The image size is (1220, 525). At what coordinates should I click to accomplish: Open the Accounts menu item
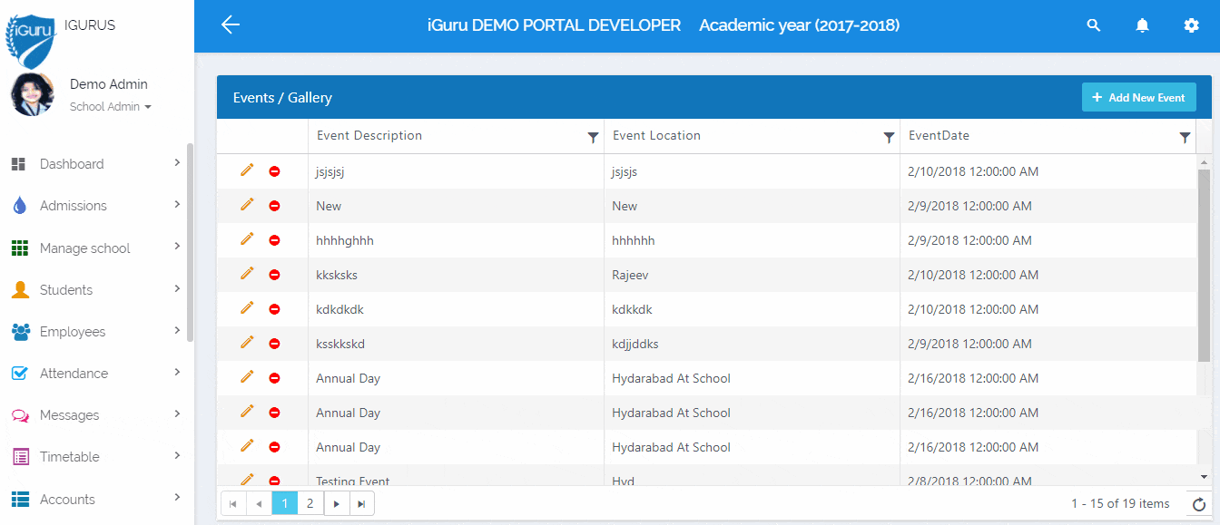pyautogui.click(x=94, y=500)
